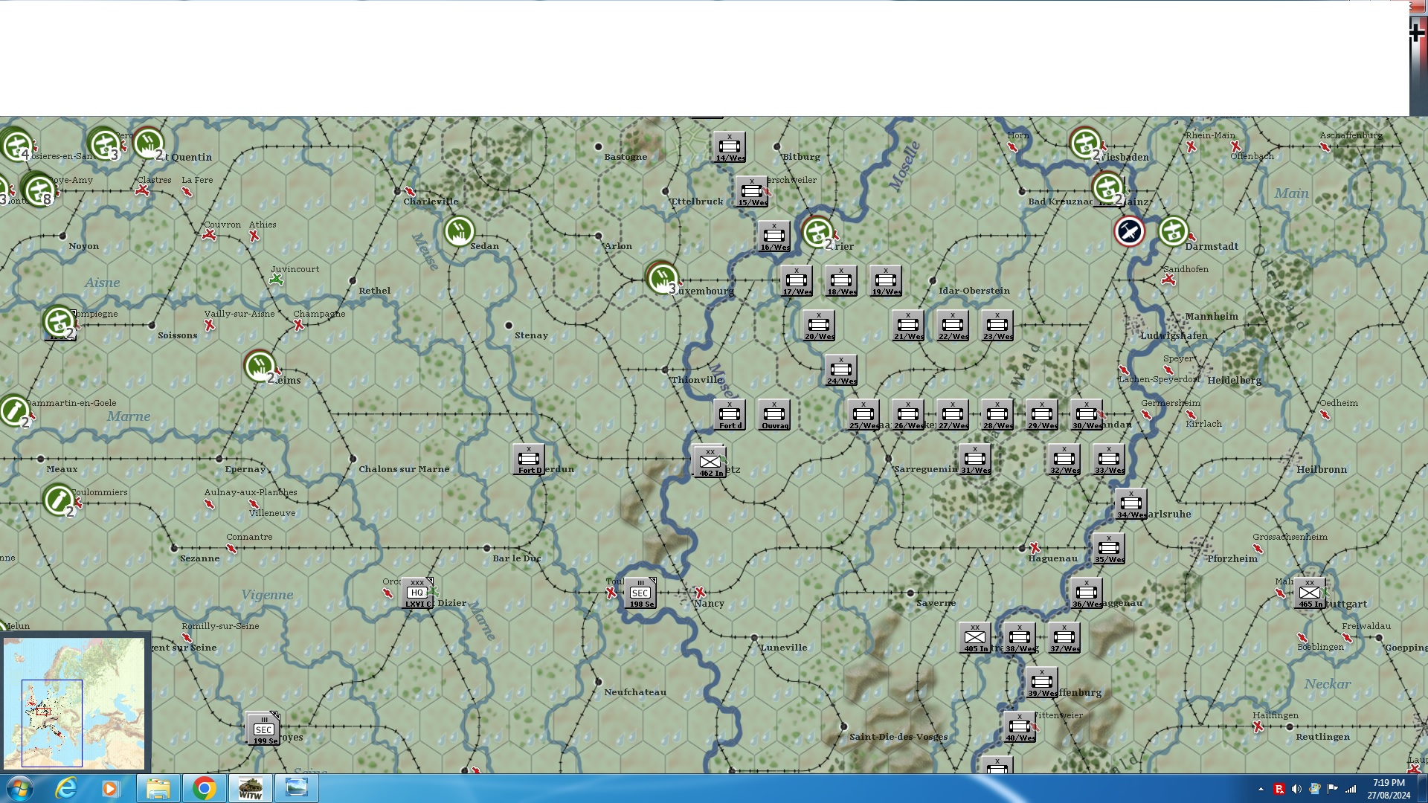Click the Europe minimap thumbnail
The image size is (1428, 803).
[74, 703]
